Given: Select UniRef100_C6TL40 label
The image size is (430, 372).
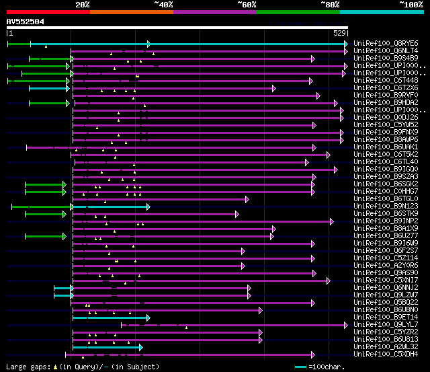Looking at the screenshot, I should click(386, 162).
